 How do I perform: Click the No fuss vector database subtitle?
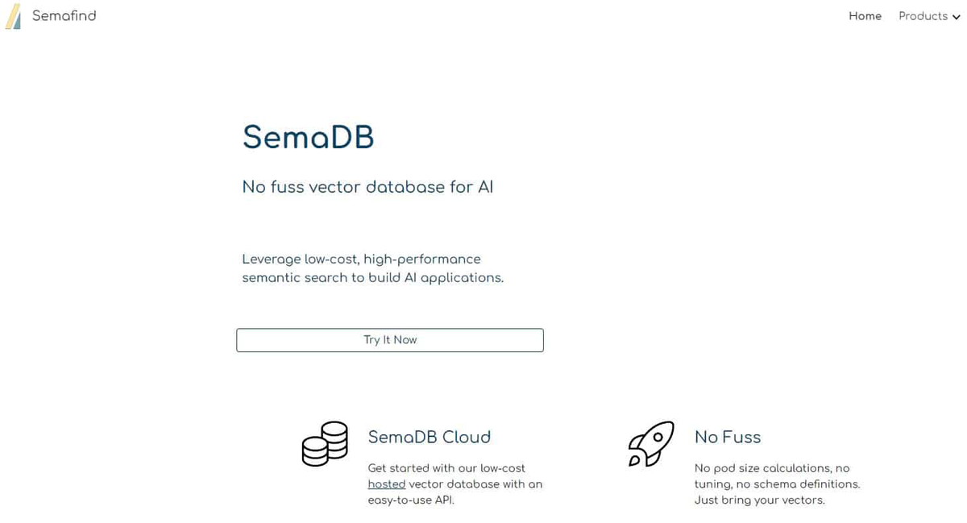[x=367, y=187]
